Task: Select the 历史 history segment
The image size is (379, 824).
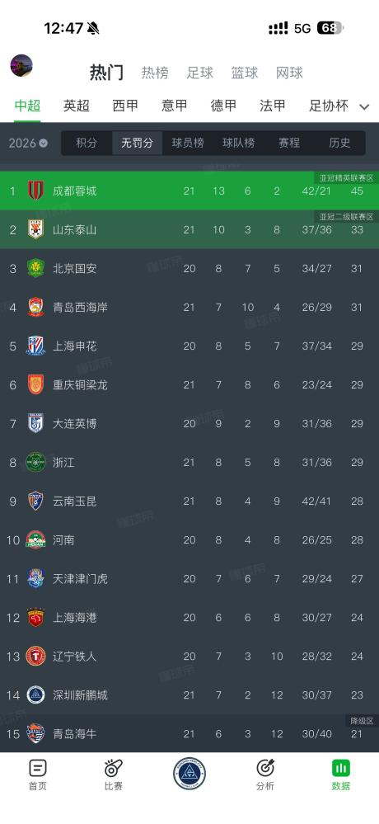Action: coord(339,143)
